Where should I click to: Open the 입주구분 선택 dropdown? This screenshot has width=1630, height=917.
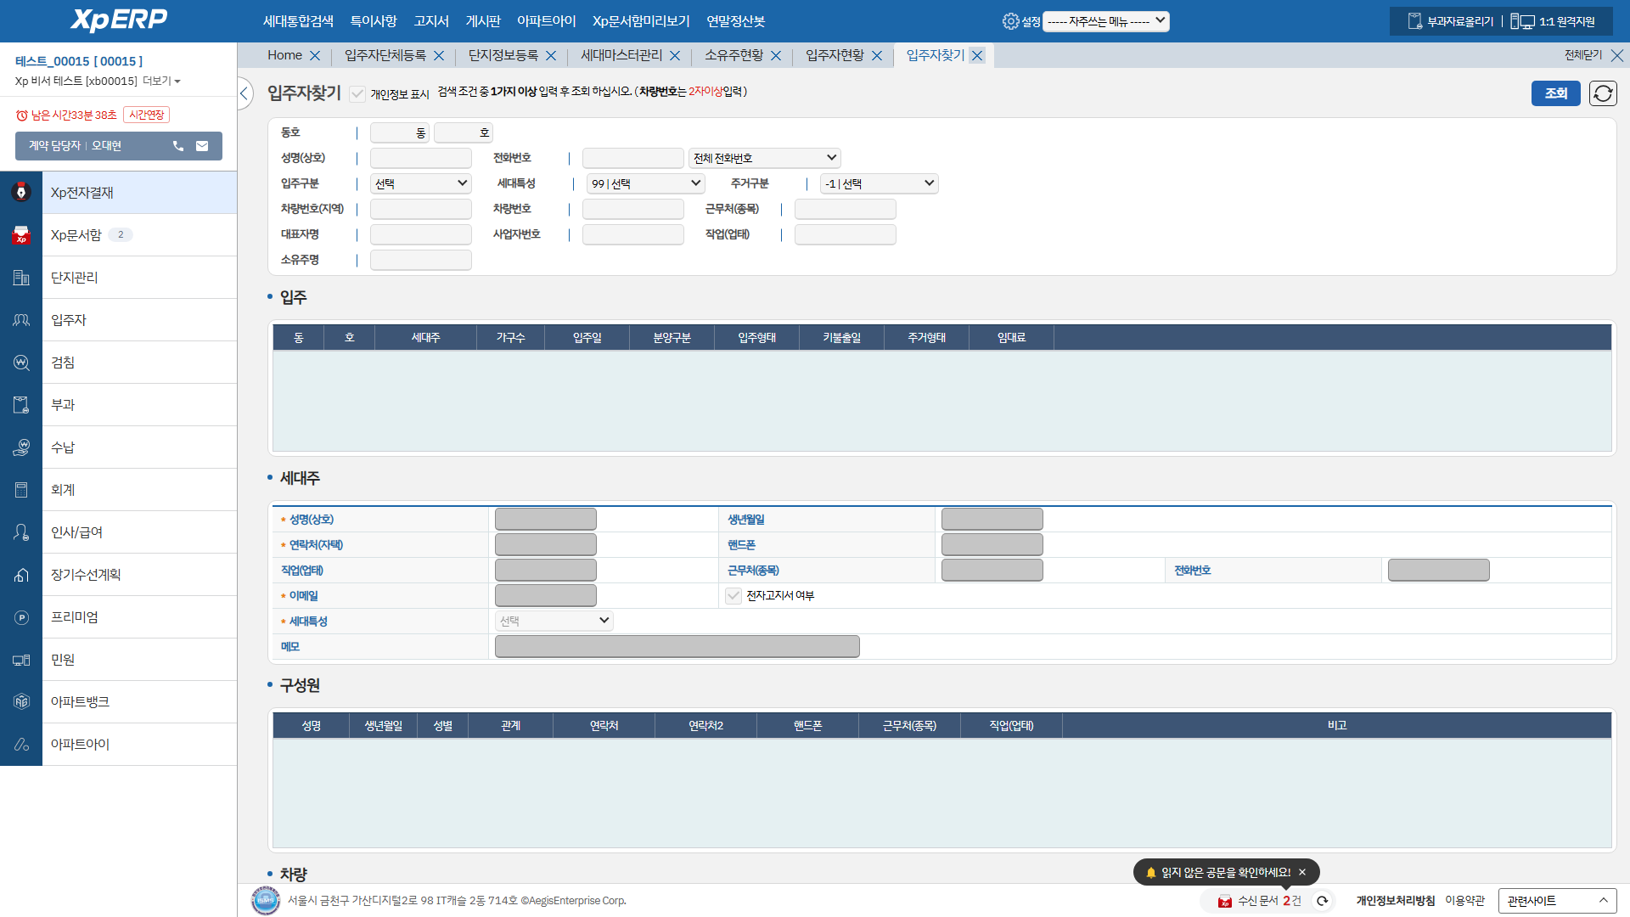click(x=421, y=183)
